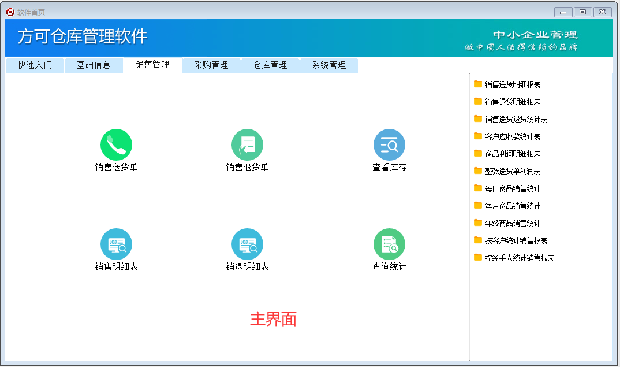The image size is (620, 367).
Task: Switch to the 基础信息 tab
Action: coord(94,65)
